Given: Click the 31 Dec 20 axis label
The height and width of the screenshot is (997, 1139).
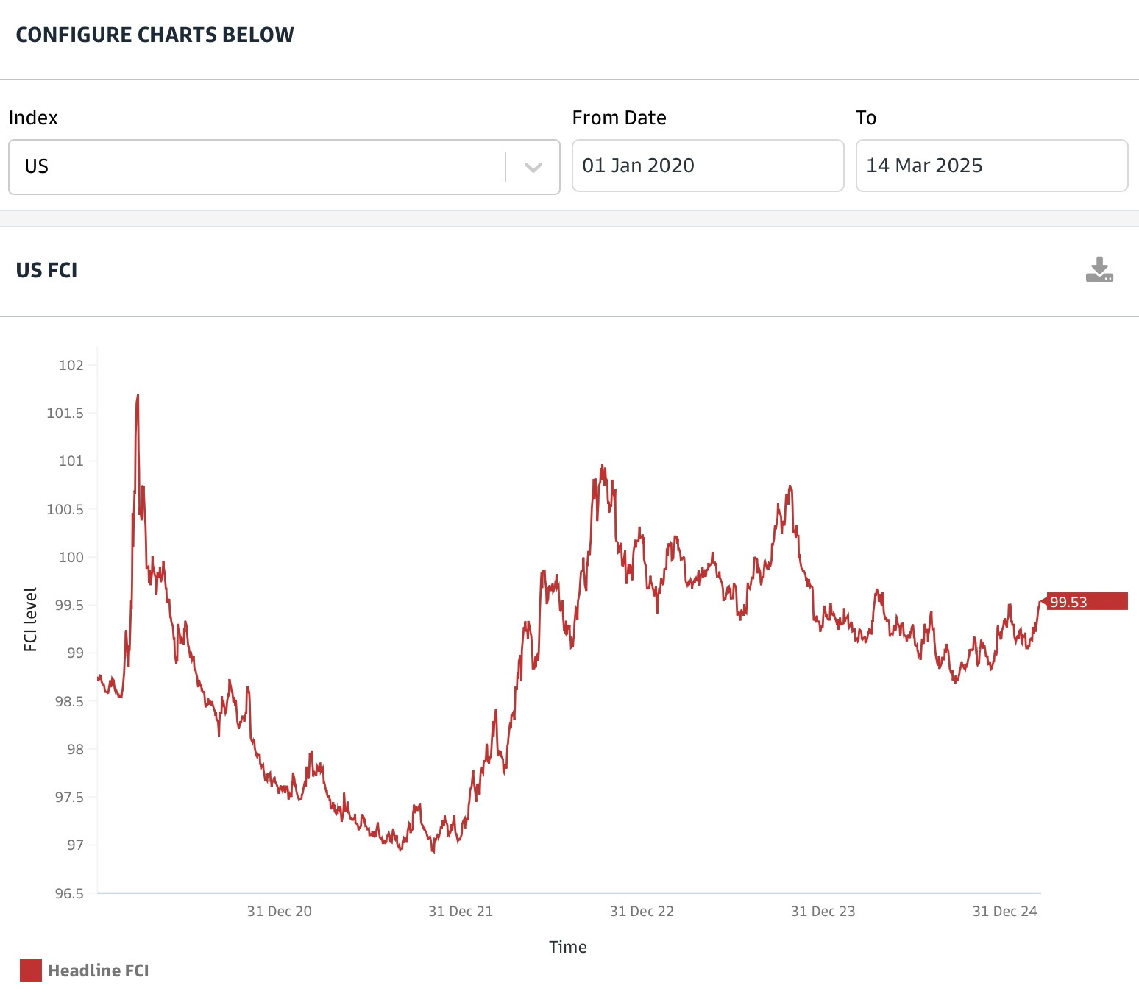Looking at the screenshot, I should pyautogui.click(x=280, y=911).
